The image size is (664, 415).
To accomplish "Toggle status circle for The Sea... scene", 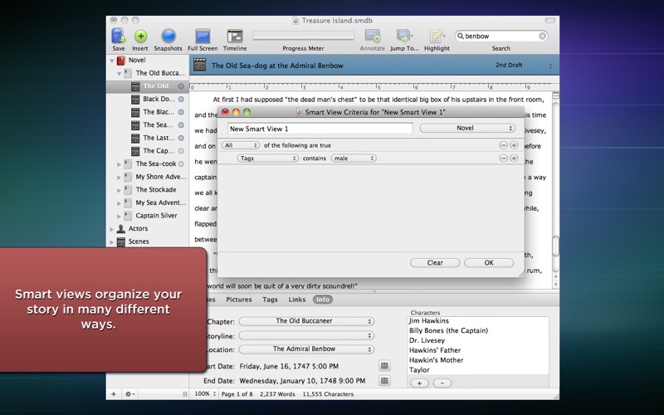I will [x=181, y=125].
